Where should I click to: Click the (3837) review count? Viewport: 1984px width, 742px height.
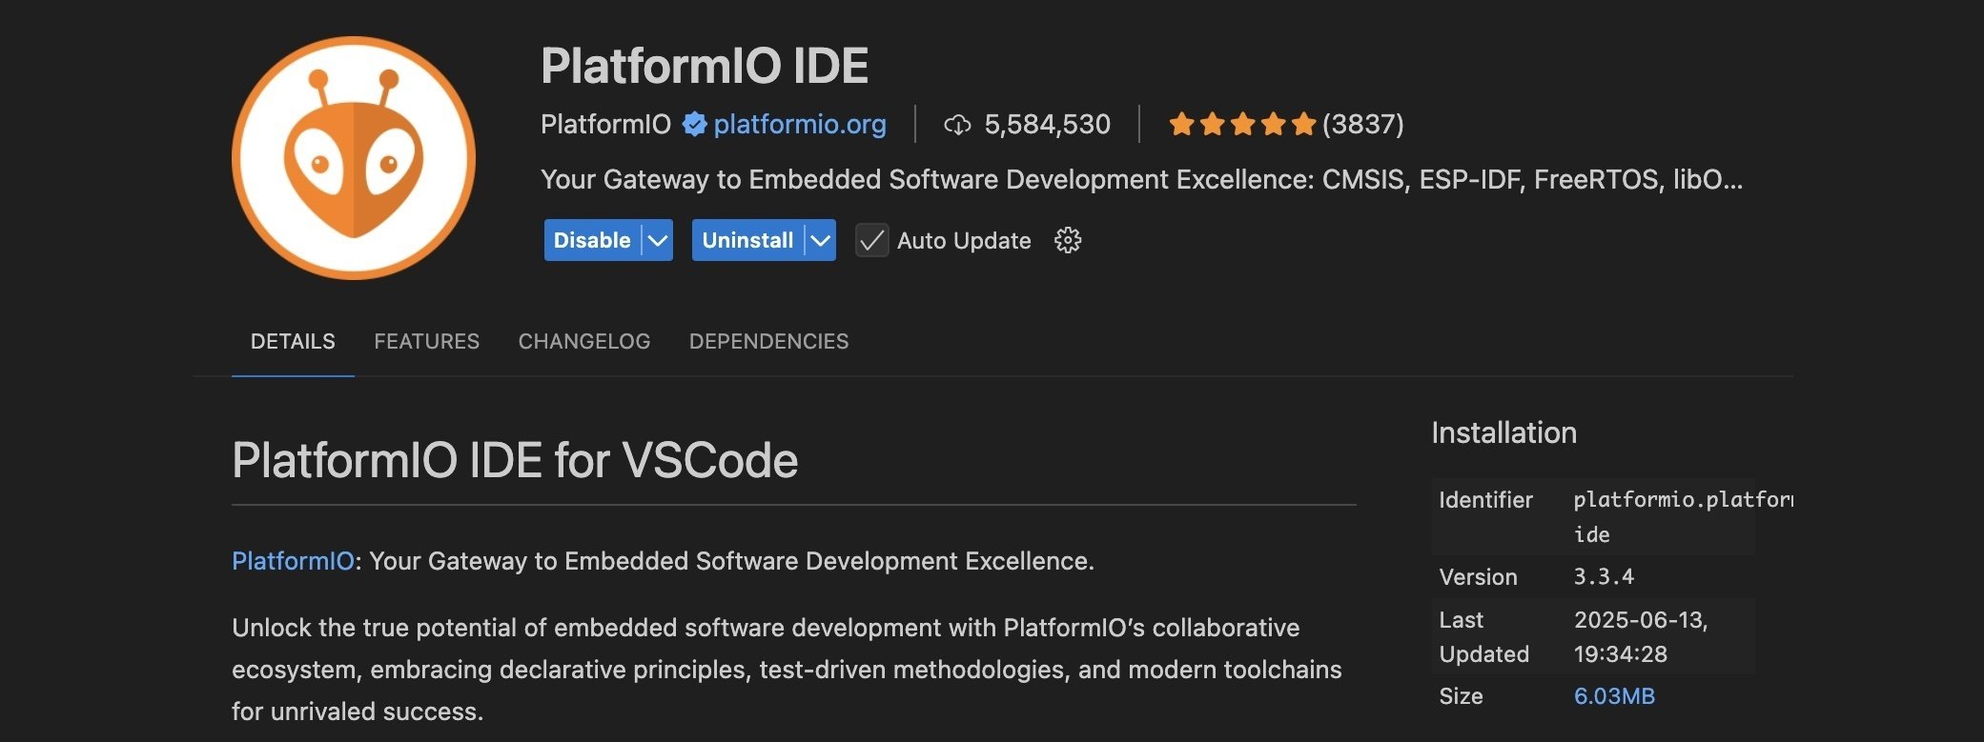(x=1362, y=124)
